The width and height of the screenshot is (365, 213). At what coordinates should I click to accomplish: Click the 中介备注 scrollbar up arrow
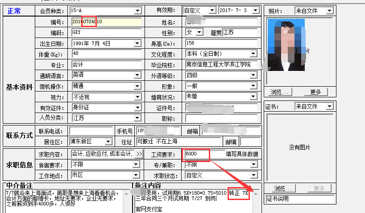click(x=126, y=194)
